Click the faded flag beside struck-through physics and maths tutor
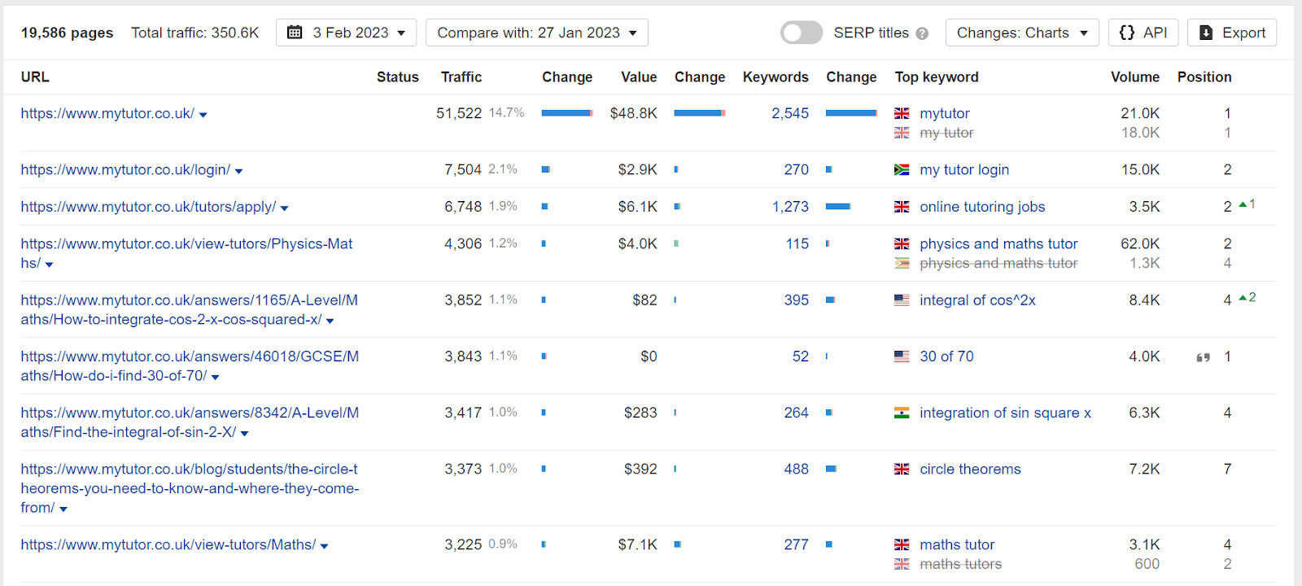Screen dimensions: 1302x586 pyautogui.click(x=902, y=263)
